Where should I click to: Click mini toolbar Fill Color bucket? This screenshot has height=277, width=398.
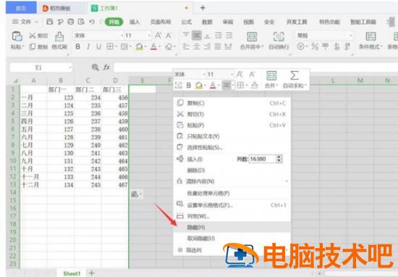pos(199,86)
